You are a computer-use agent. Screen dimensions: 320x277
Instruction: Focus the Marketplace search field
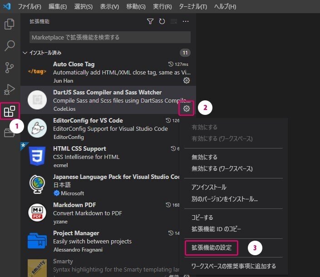(110, 37)
